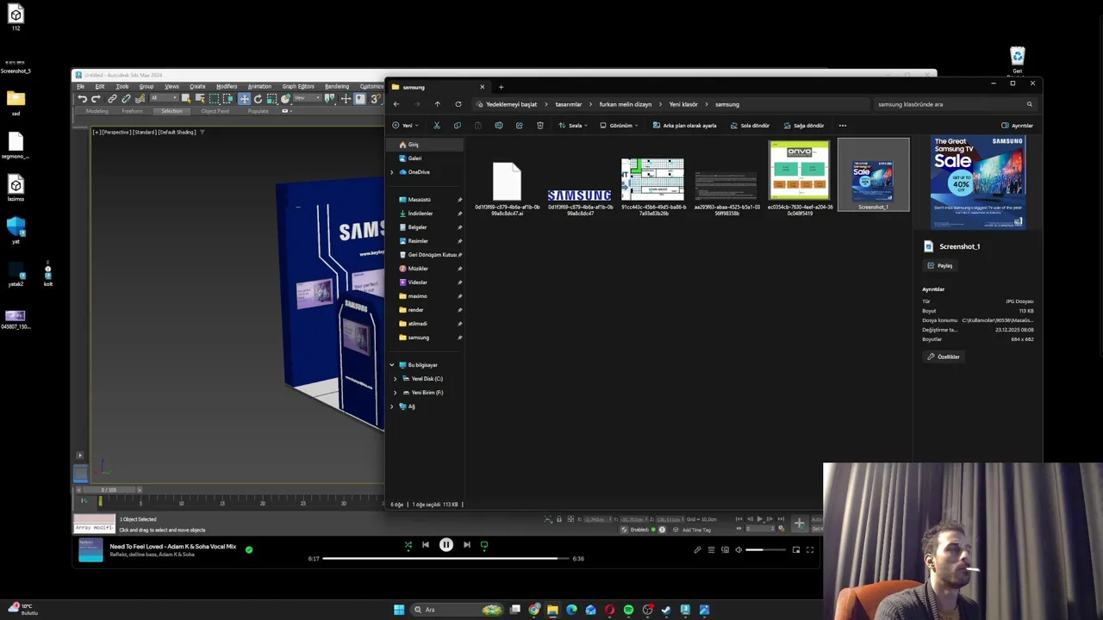Viewport: 1103px width, 620px height.
Task: Click the Özellikler button in details pane
Action: coord(944,356)
